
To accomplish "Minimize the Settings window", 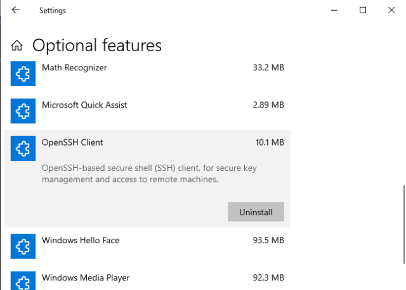I will (334, 10).
